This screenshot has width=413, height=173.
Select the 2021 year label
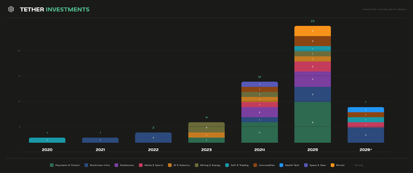click(x=100, y=150)
